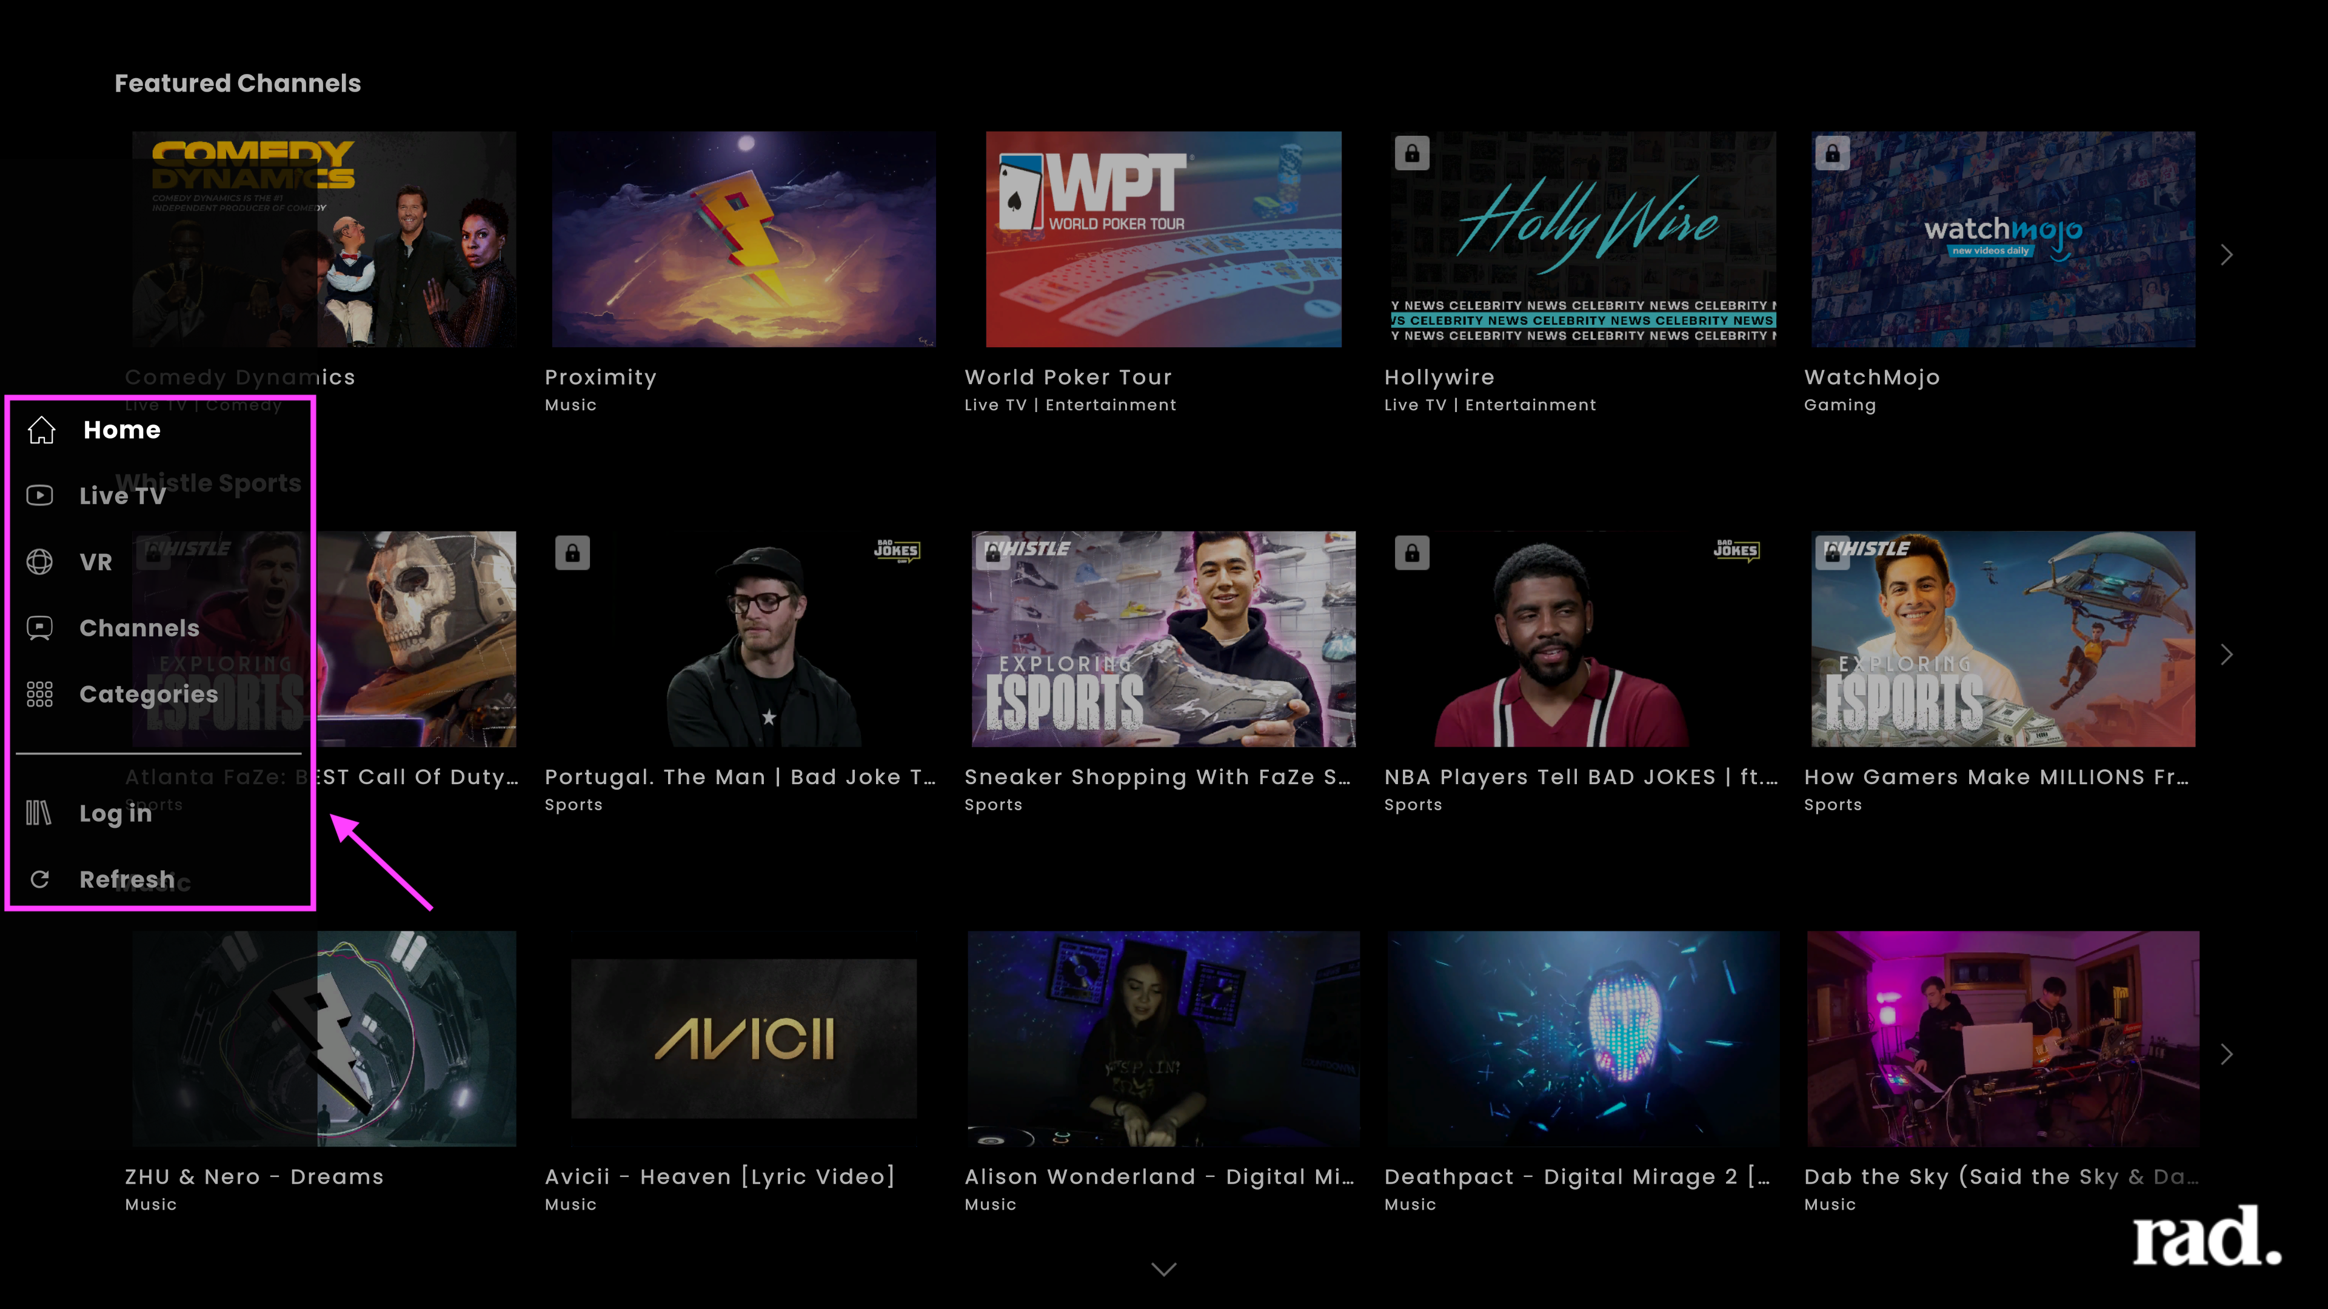
Task: Play the Avicii Heaven lyric video thumbnail
Action: coord(744,1039)
